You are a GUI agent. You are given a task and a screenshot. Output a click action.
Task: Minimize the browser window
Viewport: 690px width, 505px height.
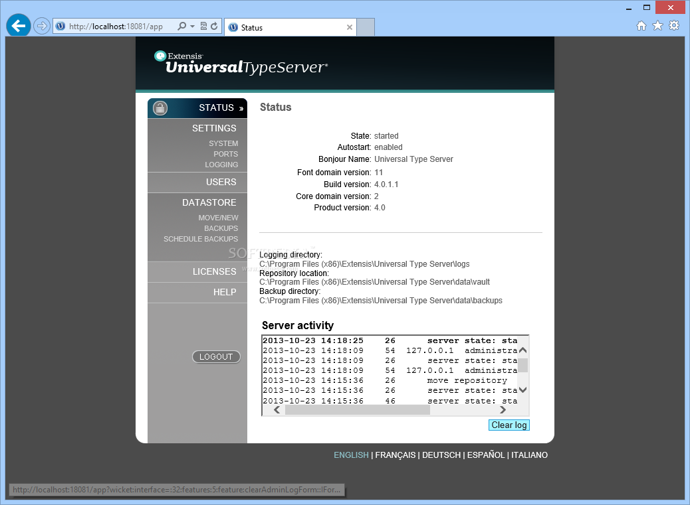629,8
